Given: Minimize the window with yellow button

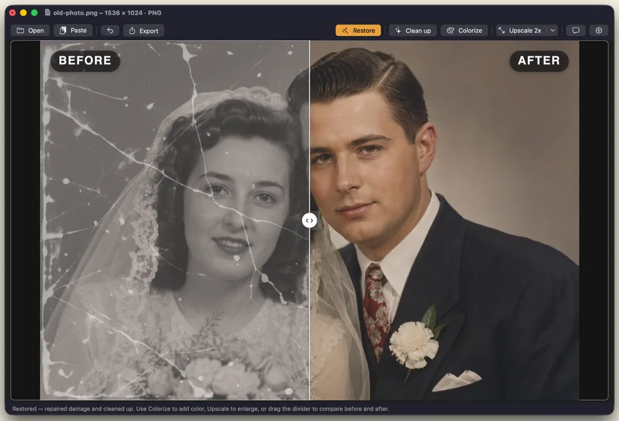Looking at the screenshot, I should 23,13.
